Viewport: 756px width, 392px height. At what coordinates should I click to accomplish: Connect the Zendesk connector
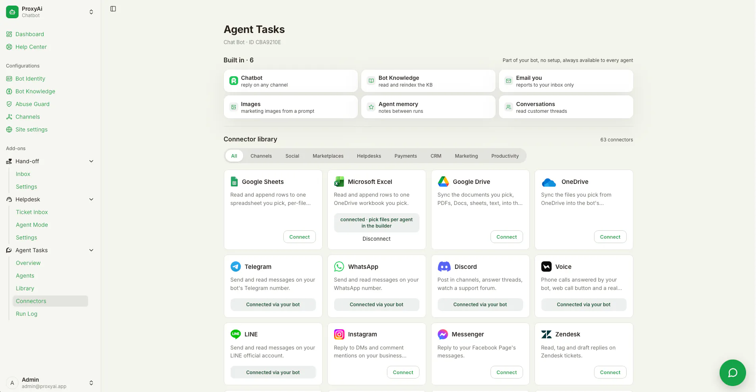pyautogui.click(x=610, y=372)
